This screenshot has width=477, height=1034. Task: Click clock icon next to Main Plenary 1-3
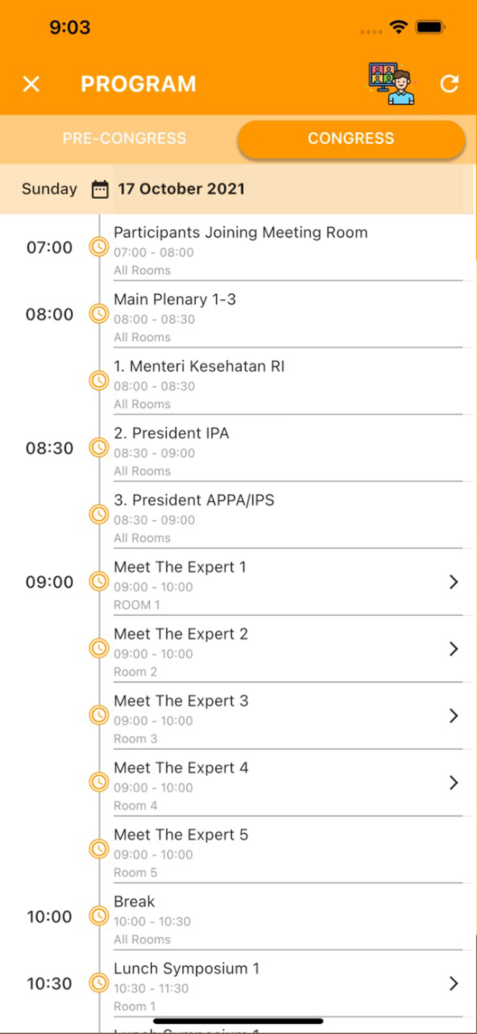point(99,314)
